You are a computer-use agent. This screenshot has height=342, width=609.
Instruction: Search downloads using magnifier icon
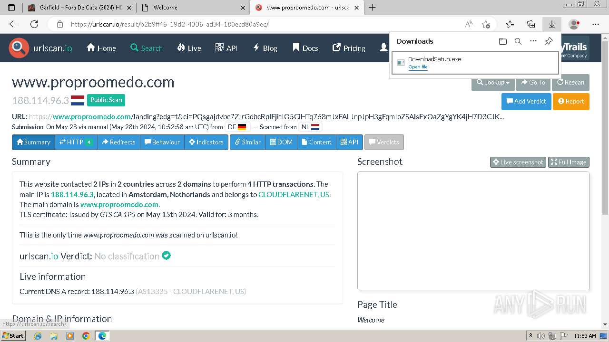(x=518, y=41)
